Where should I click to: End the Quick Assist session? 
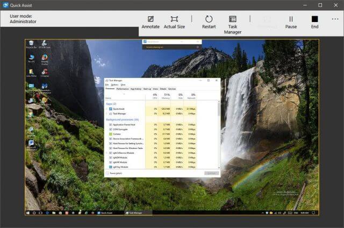(314, 23)
